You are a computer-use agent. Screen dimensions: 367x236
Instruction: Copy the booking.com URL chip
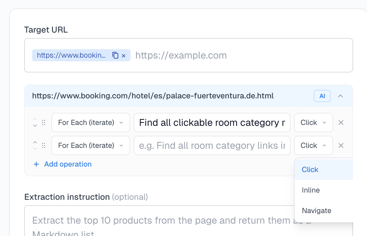115,56
